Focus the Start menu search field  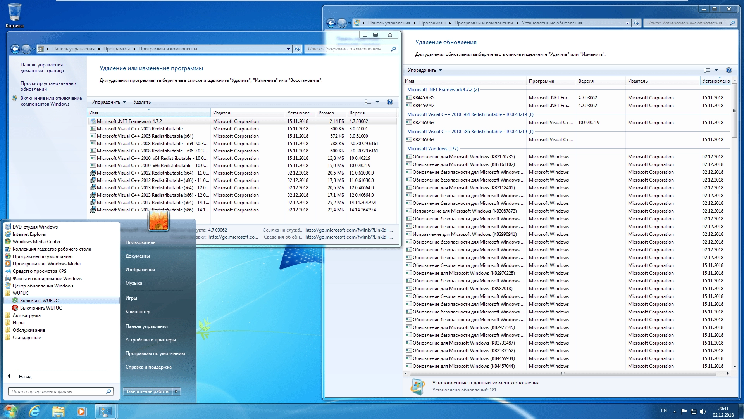pos(60,391)
